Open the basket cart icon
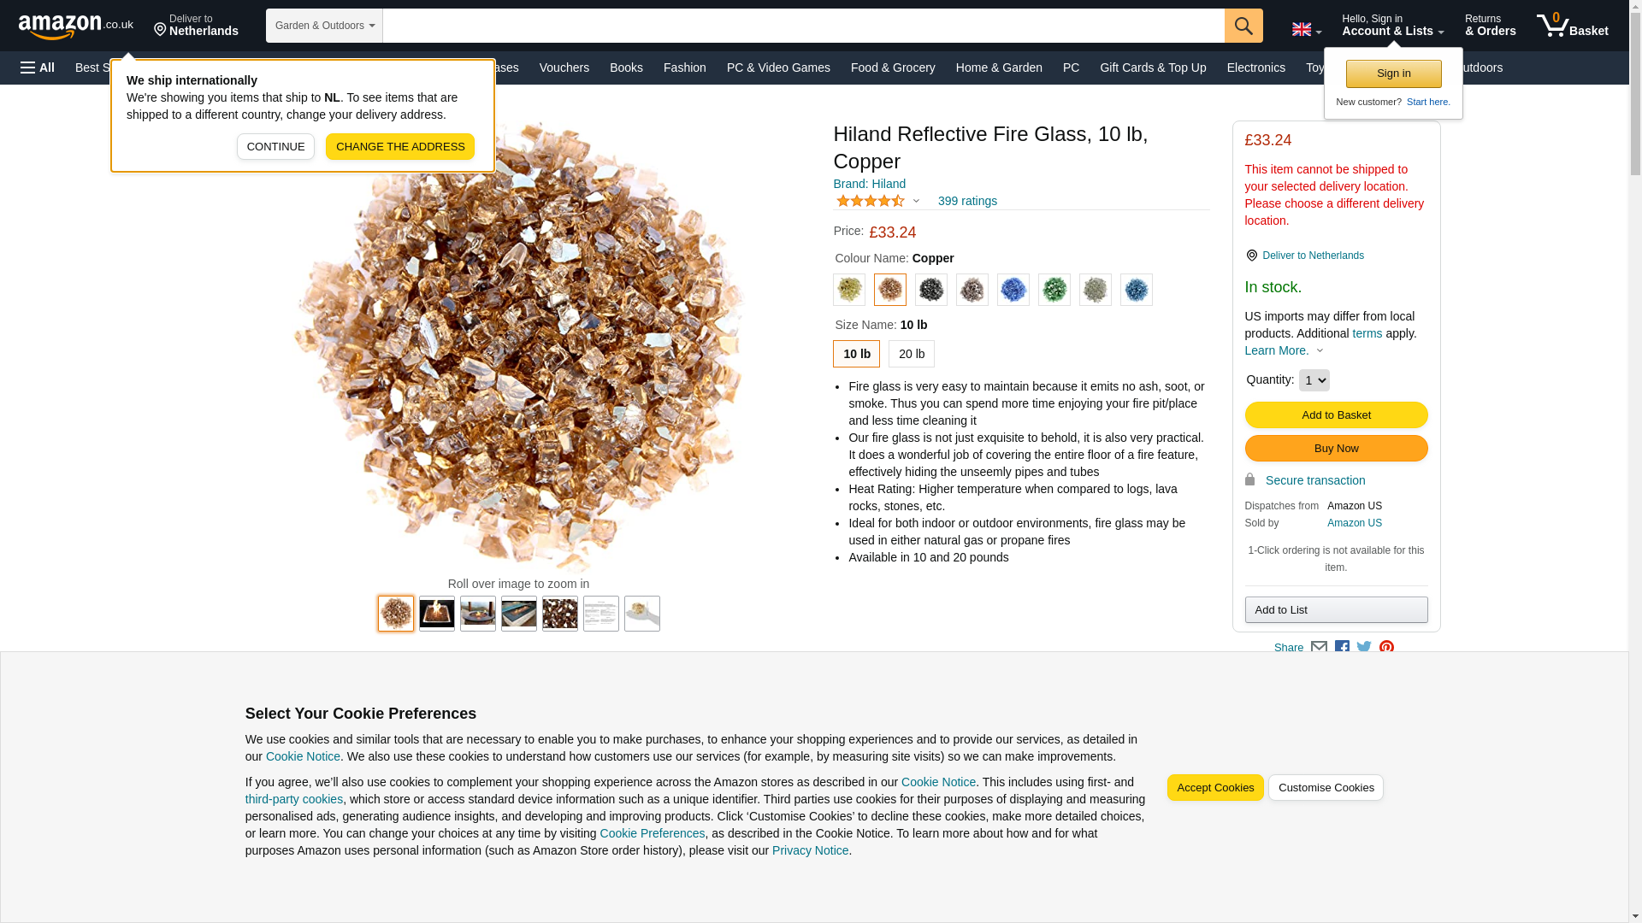The height and width of the screenshot is (923, 1642). [1572, 26]
